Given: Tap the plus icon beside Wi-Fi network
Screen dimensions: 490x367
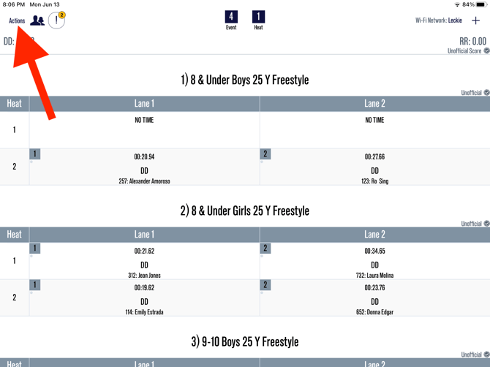Looking at the screenshot, I should [x=476, y=20].
